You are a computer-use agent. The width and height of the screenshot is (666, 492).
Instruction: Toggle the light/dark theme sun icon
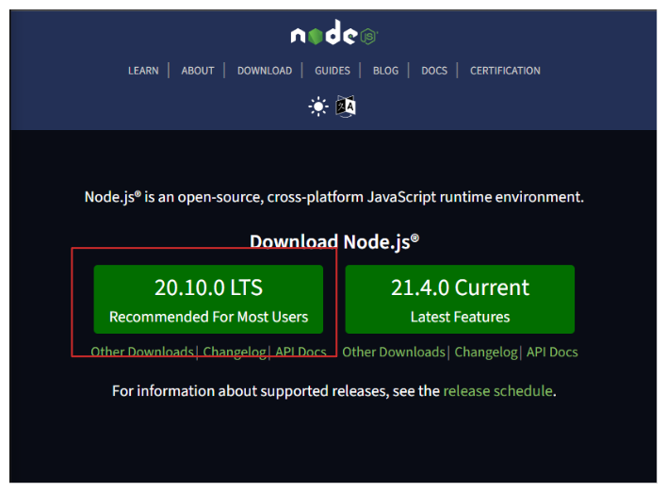[318, 107]
